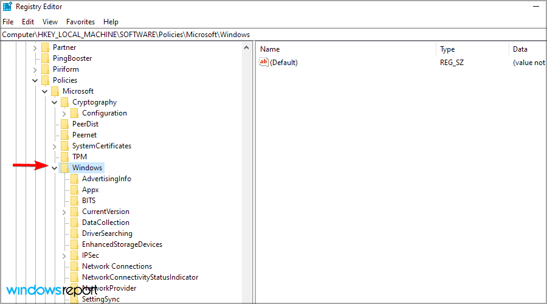547x304 pixels.
Task: Select the PeerDist key label
Action: click(x=86, y=124)
